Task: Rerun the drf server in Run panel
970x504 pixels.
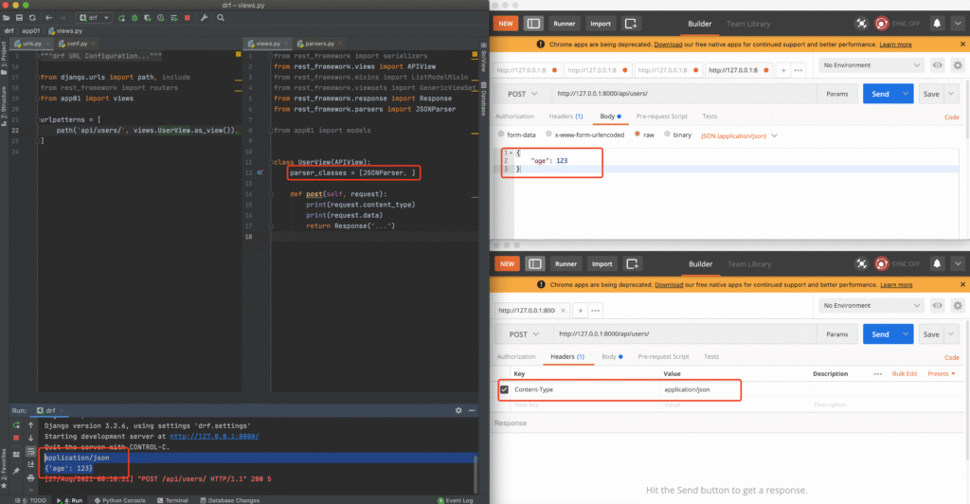Action: click(x=16, y=424)
